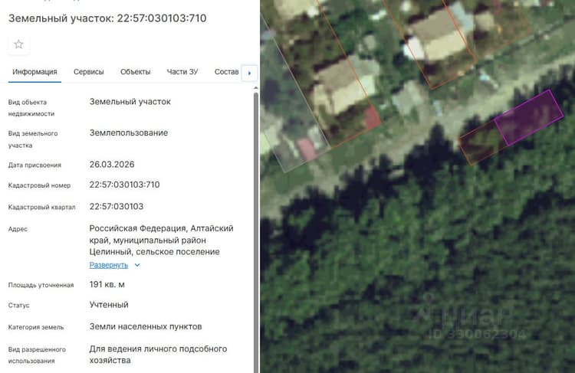Image resolution: width=575 pixels, height=373 pixels.
Task: Click the heading Земельный участок: 22:57:030103:710
Action: 107,18
